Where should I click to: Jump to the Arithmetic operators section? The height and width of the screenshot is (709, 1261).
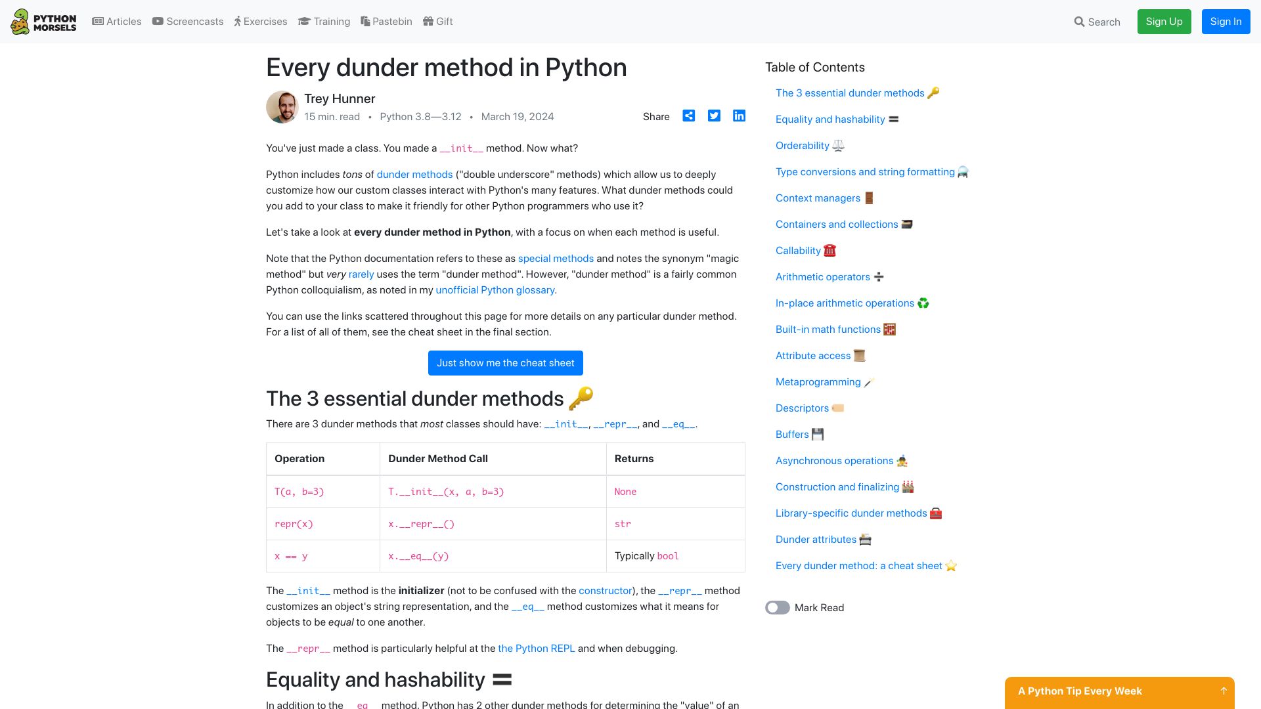[830, 277]
